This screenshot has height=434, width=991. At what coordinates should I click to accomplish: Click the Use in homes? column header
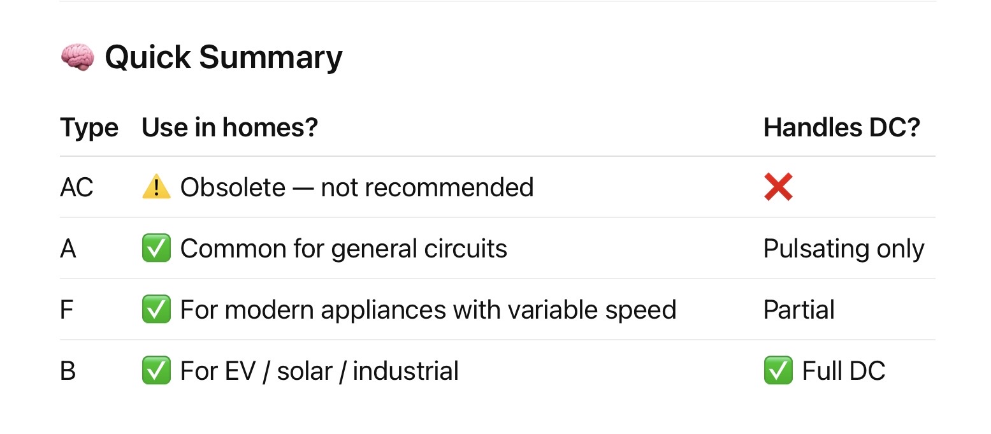tap(229, 128)
